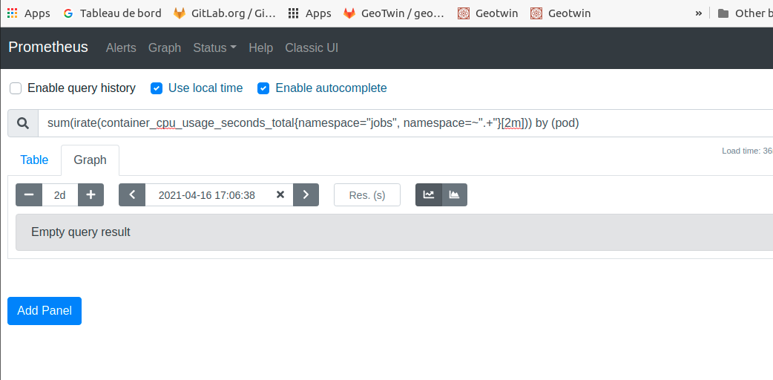
Task: Decrease the time range with the minus button
Action: pyautogui.click(x=29, y=195)
